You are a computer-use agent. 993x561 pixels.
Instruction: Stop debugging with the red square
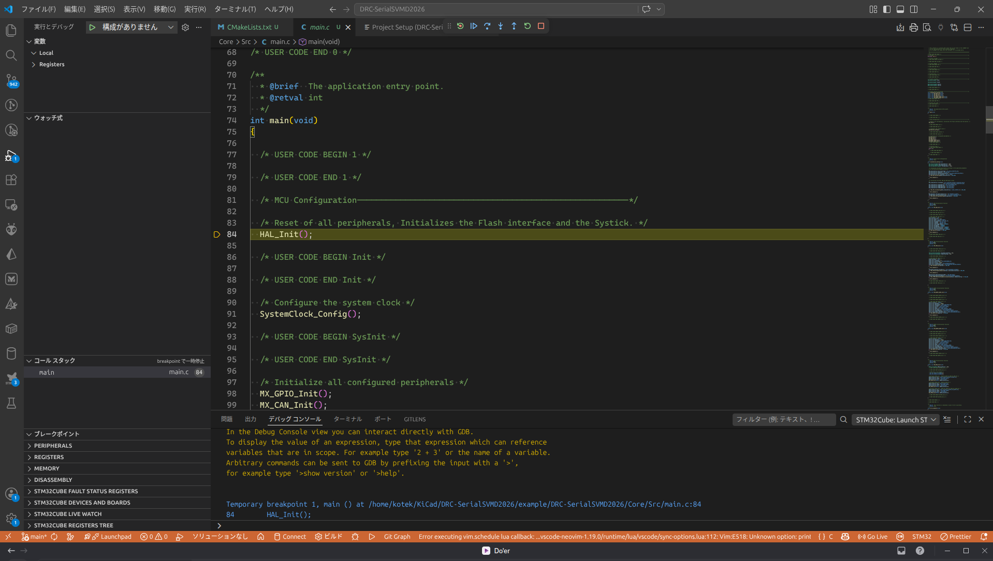point(541,26)
